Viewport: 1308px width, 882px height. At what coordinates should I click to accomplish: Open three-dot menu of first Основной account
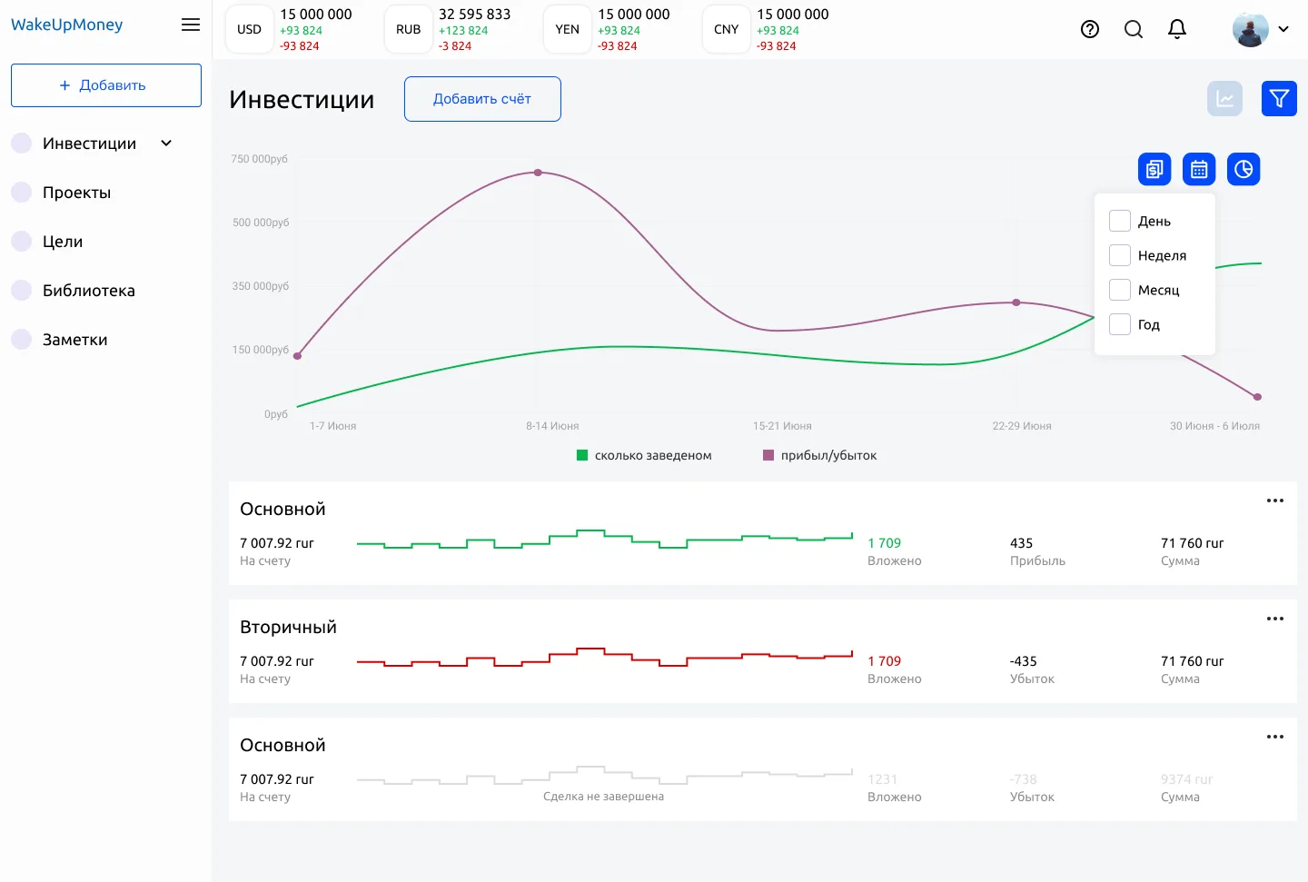[1275, 500]
